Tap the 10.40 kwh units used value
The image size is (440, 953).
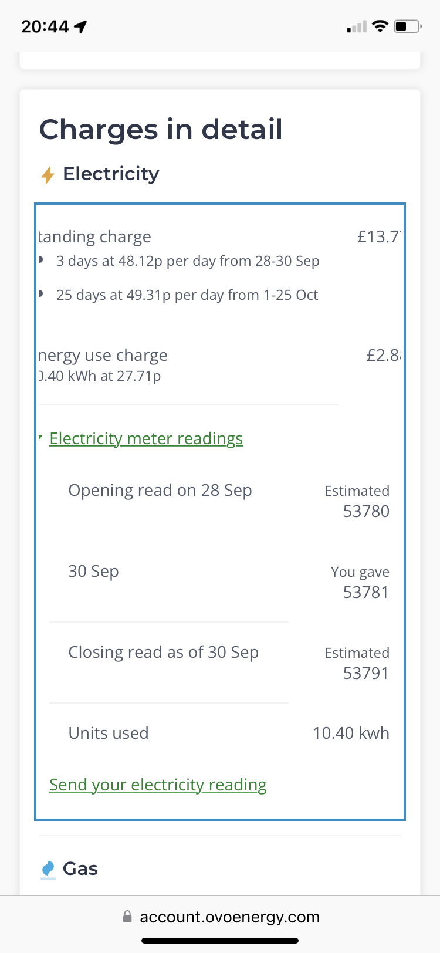tap(351, 733)
